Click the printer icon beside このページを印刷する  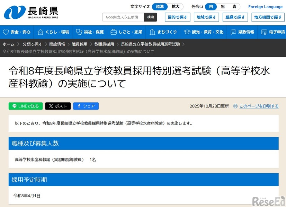pyautogui.click(x=235, y=106)
